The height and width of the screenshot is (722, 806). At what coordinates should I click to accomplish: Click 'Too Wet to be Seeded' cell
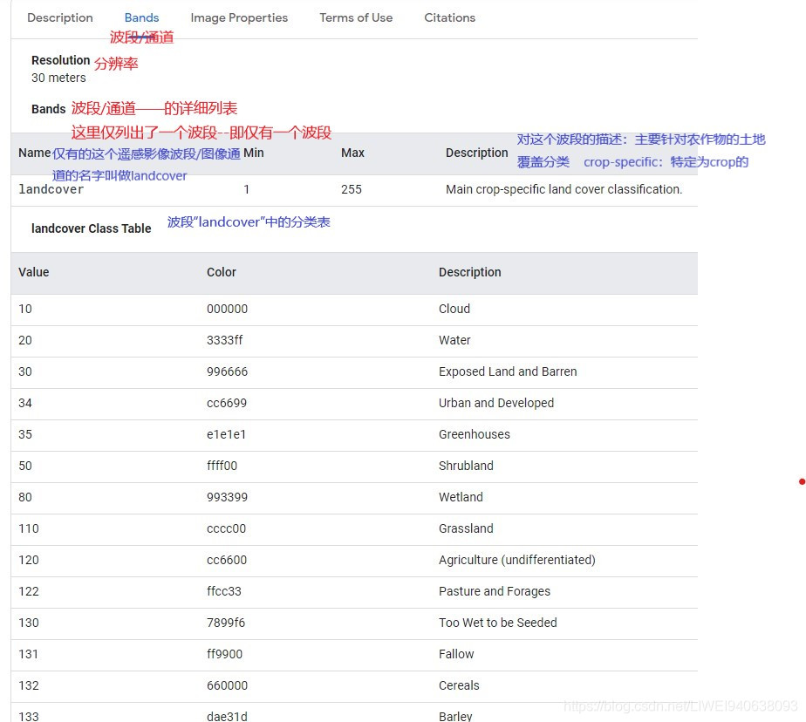tap(497, 623)
